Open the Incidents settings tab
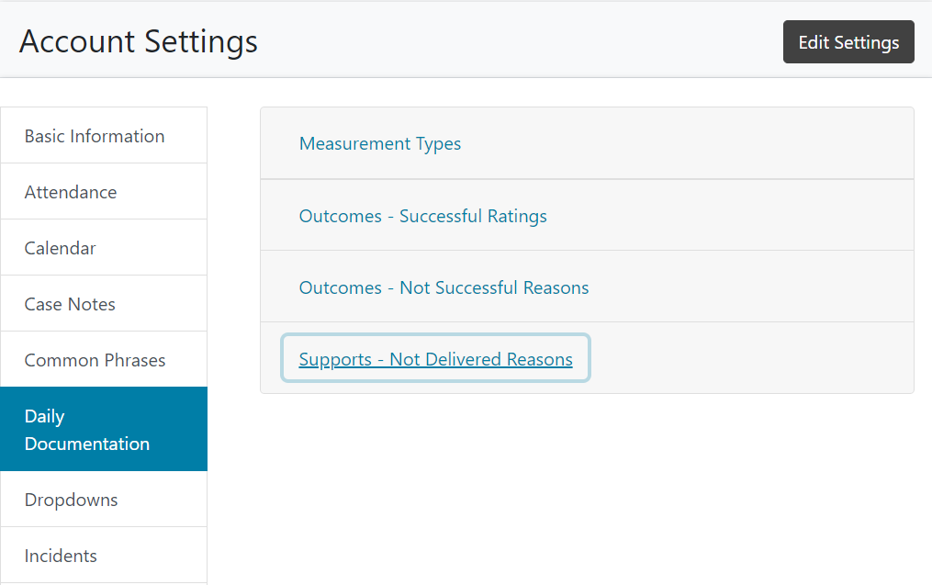 pyautogui.click(x=104, y=555)
